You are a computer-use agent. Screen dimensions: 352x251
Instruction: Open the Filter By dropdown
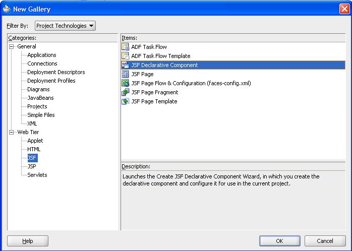point(65,26)
